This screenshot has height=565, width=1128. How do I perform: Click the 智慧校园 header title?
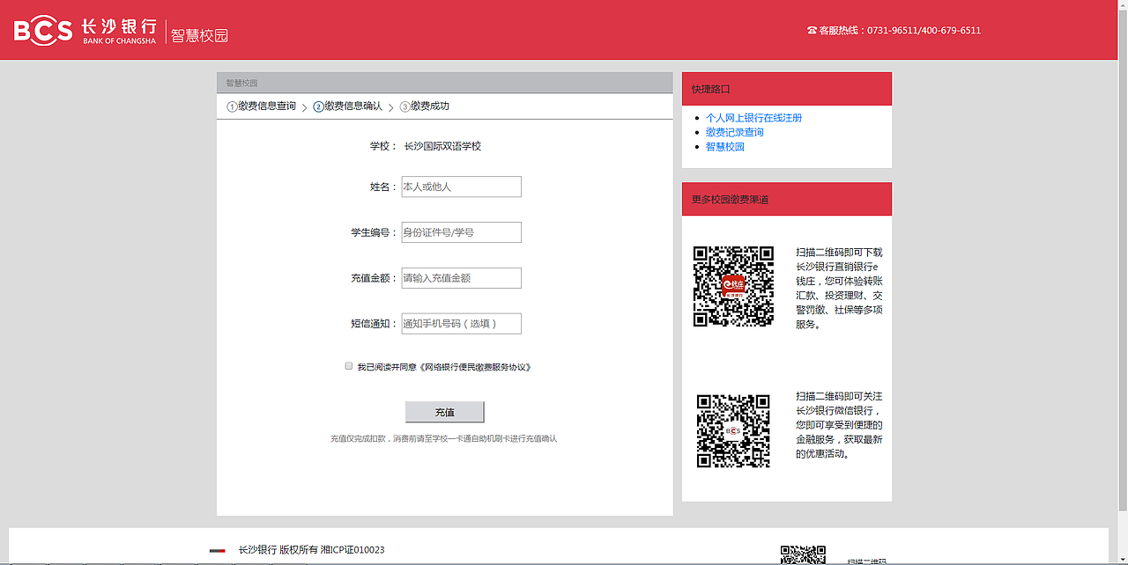click(x=199, y=36)
